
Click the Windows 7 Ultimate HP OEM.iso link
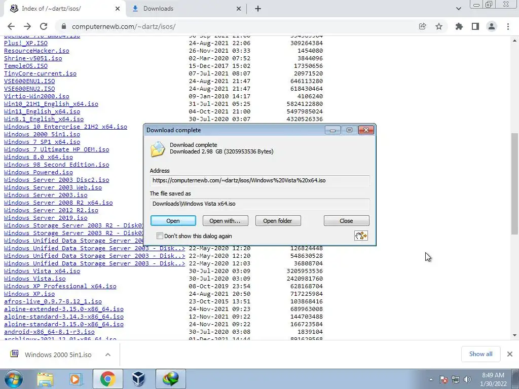tap(57, 149)
